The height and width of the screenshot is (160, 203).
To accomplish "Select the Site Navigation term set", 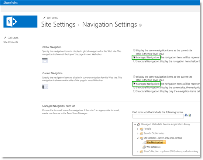I will [x=155, y=142].
